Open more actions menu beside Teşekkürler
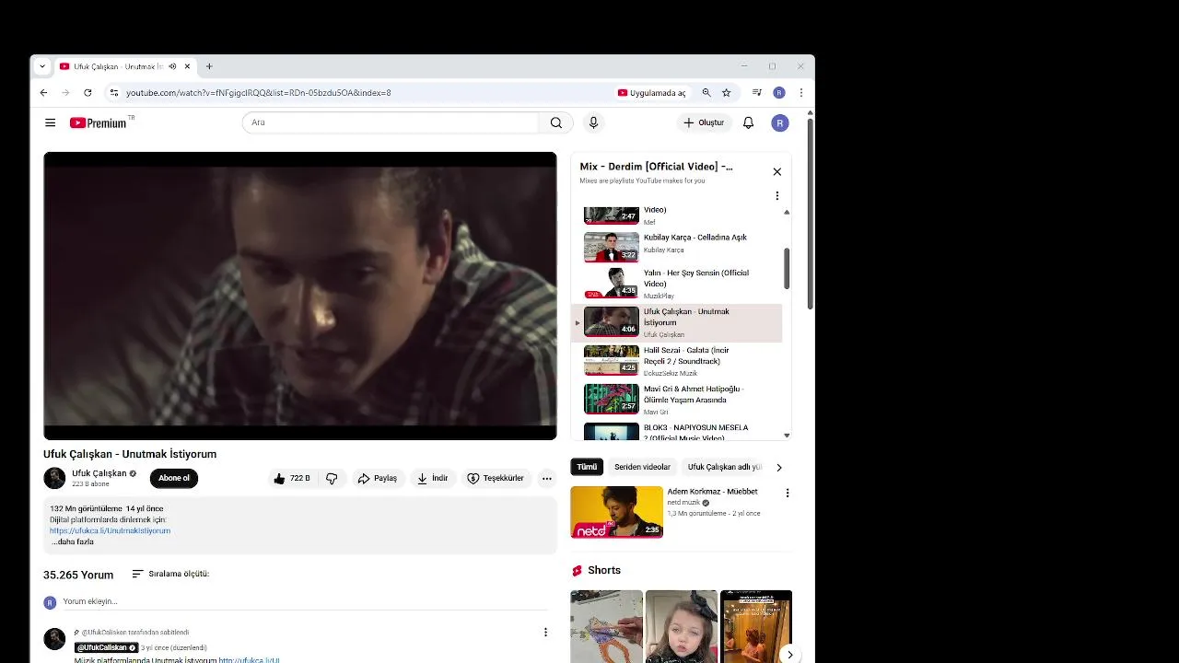Image resolution: width=1179 pixels, height=663 pixels. (546, 478)
